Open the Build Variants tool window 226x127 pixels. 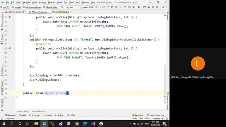click(2, 87)
